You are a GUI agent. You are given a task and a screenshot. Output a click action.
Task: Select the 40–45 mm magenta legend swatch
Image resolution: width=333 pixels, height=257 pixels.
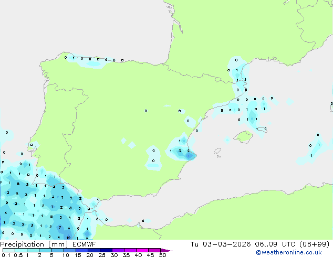pyautogui.click(x=142, y=250)
